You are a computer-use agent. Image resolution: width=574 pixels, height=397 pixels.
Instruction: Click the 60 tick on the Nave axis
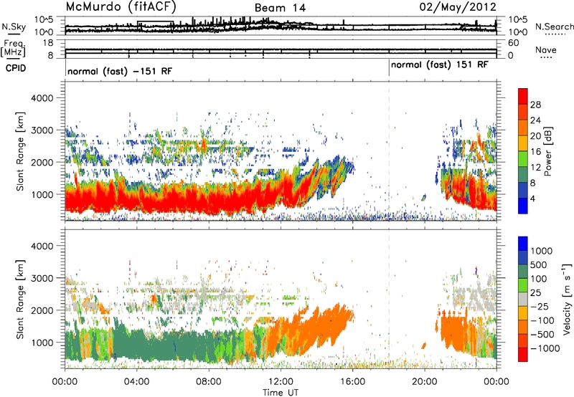pos(514,43)
